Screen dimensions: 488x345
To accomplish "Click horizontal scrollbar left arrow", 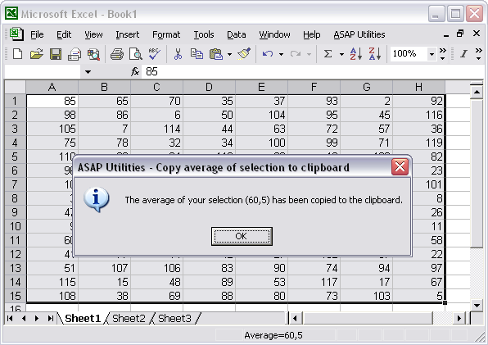I will (x=295, y=318).
